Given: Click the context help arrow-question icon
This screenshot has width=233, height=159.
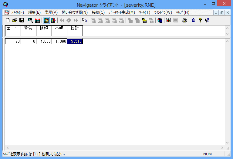Looking at the screenshot, I should point(207,20).
